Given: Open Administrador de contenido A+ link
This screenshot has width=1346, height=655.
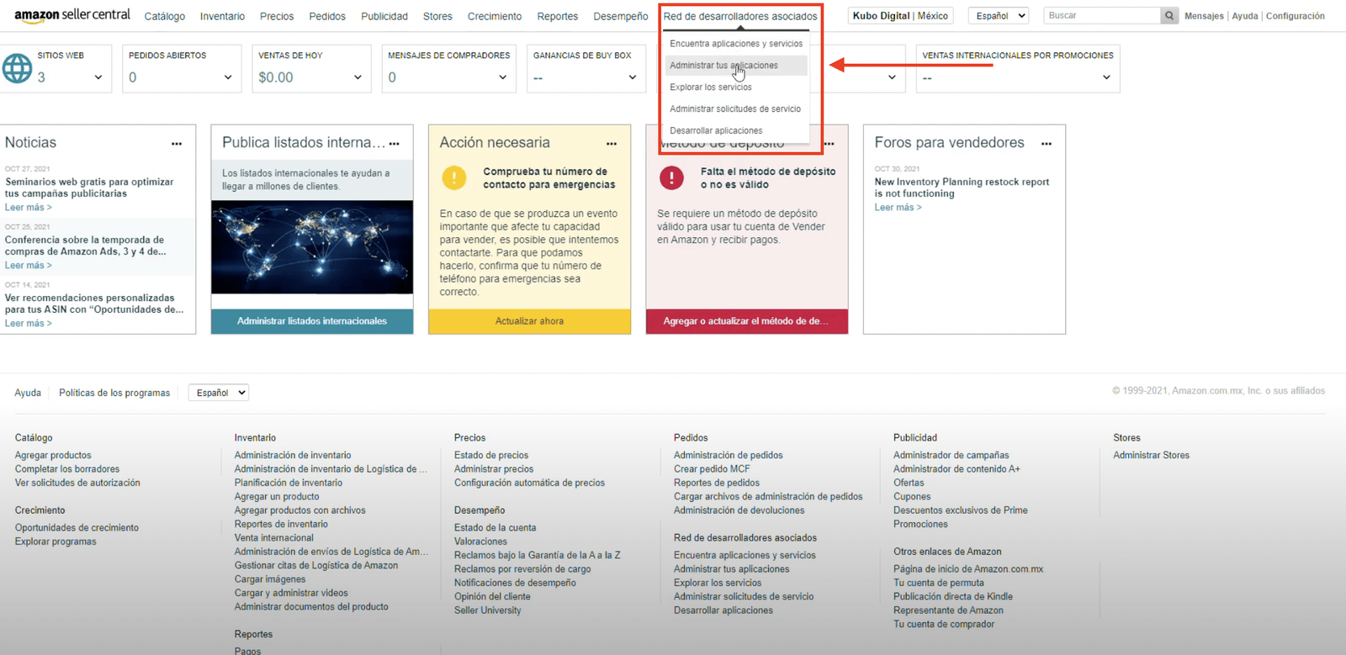Looking at the screenshot, I should click(x=957, y=469).
